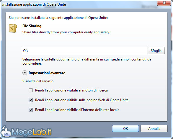Click label about interno della rete locale

click(77, 110)
